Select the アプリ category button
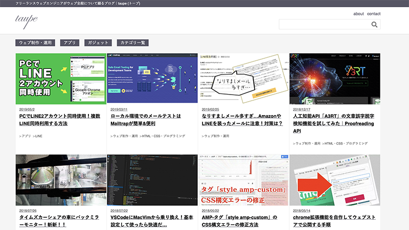The image size is (409, 230). (x=70, y=43)
